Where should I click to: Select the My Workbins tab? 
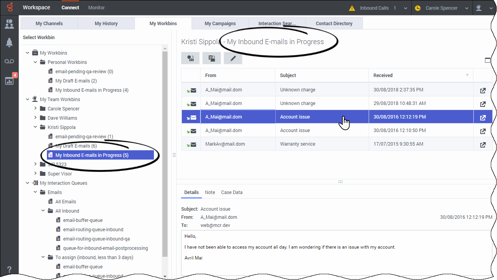tap(163, 24)
